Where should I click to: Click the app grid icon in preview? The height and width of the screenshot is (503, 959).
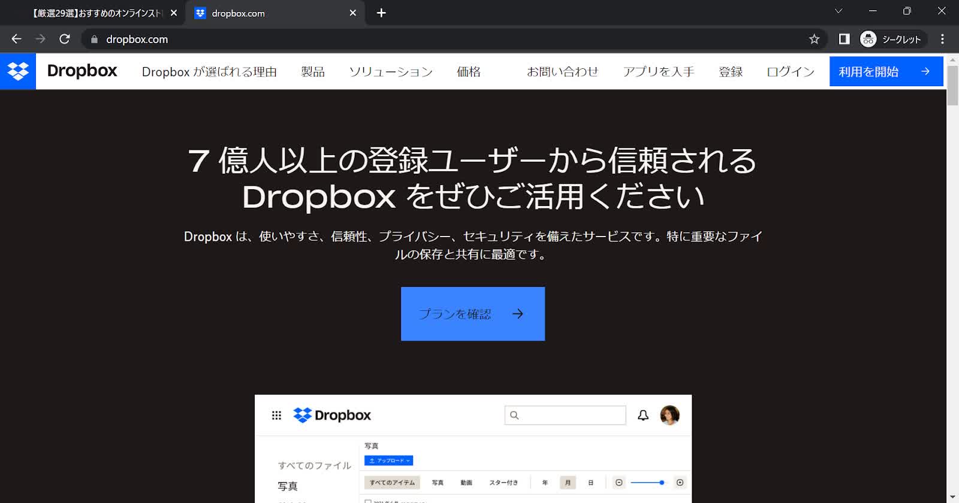(x=276, y=415)
